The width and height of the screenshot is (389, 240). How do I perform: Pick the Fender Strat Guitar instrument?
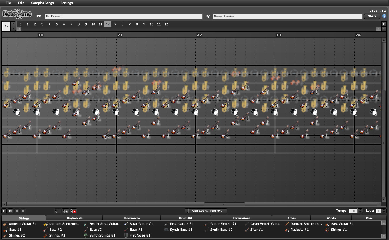point(105,224)
